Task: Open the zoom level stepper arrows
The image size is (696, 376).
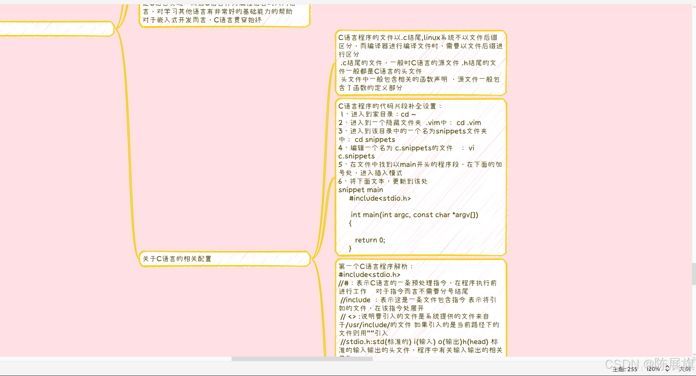Action: point(667,368)
